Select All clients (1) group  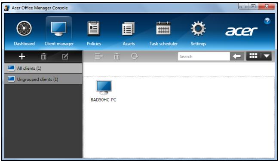click(43, 68)
